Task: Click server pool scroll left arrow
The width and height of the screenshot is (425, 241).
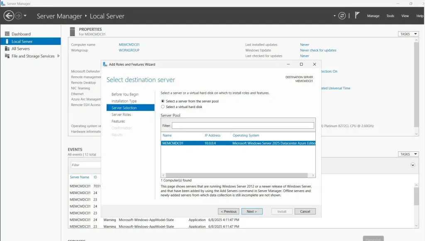Action: [164, 175]
